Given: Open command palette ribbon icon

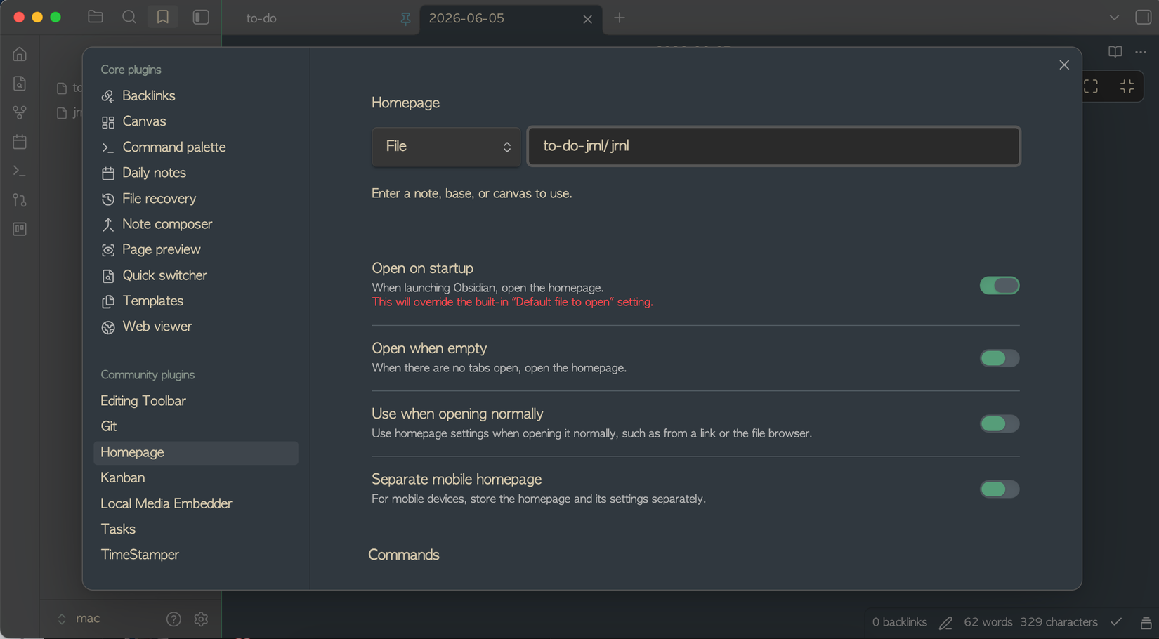Looking at the screenshot, I should point(20,171).
